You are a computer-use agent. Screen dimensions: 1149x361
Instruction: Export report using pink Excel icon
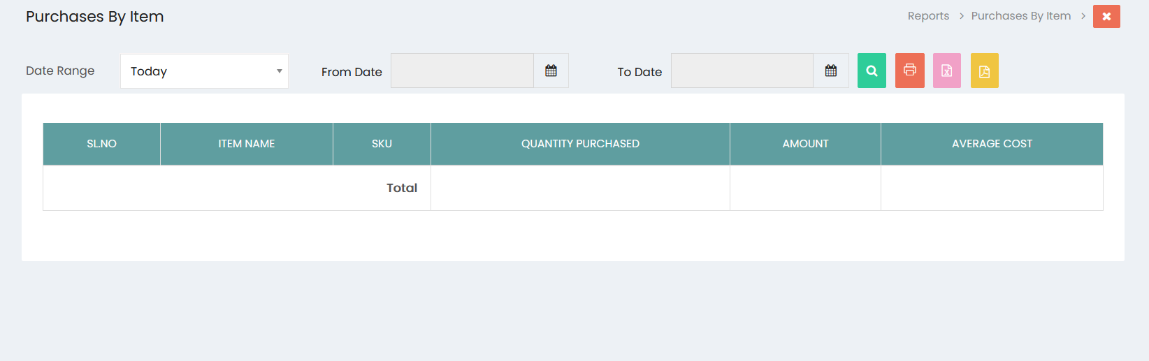(x=947, y=71)
